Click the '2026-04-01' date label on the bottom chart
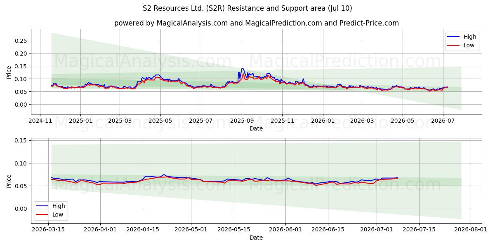Image resolution: width=495 pixels, height=247 pixels. click(100, 230)
